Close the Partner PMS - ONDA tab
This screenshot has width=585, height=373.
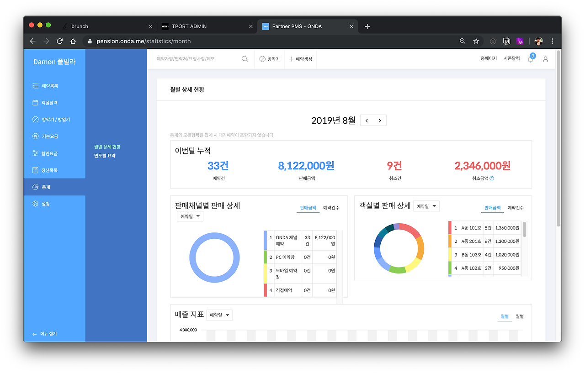tap(351, 26)
